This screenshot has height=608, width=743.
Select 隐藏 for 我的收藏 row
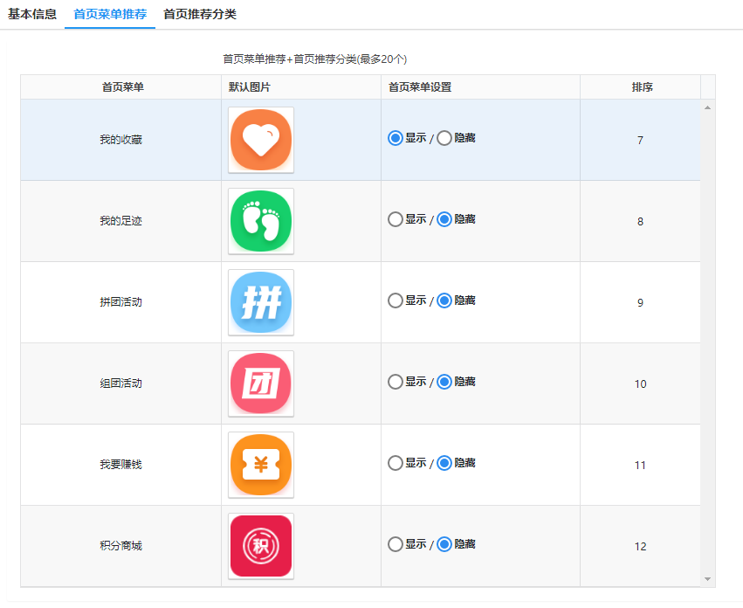coord(444,138)
